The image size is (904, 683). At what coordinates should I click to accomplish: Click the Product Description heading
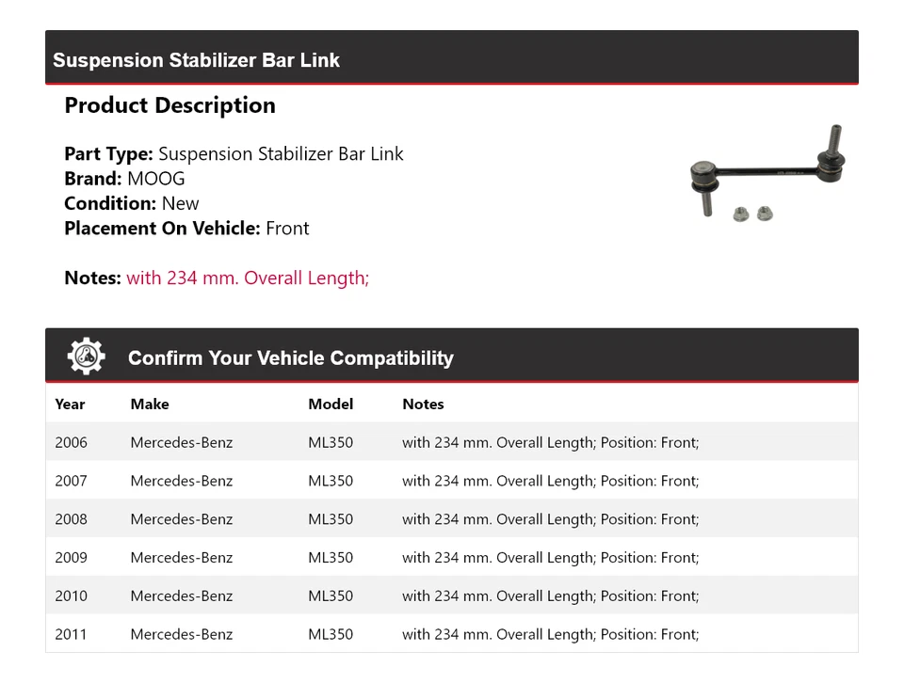pyautogui.click(x=169, y=105)
